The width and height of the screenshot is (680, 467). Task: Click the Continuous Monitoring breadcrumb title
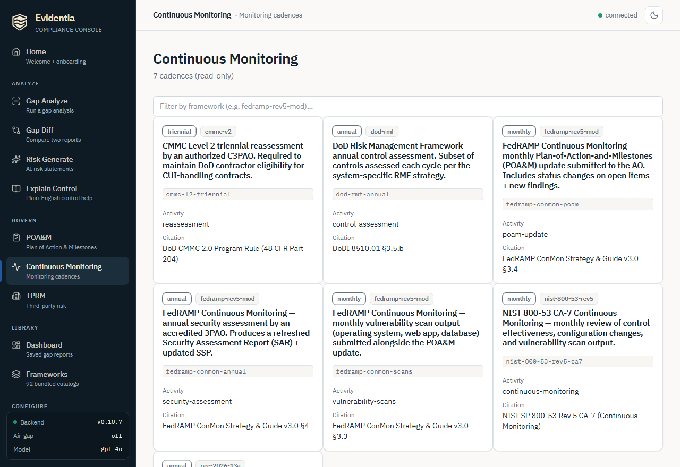(x=192, y=15)
